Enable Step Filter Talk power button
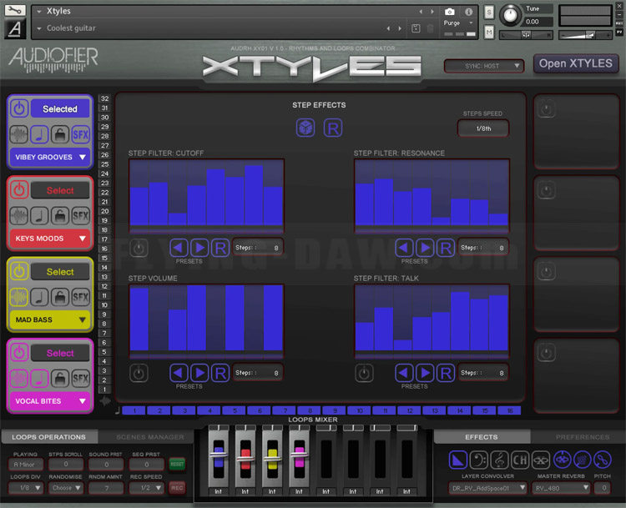Image resolution: width=626 pixels, height=508 pixels. pyautogui.click(x=364, y=374)
